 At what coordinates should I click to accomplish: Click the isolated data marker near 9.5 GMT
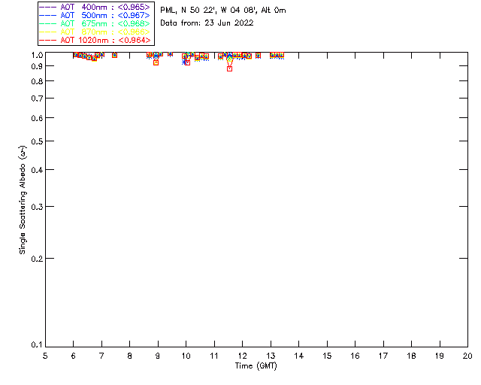[x=171, y=54]
